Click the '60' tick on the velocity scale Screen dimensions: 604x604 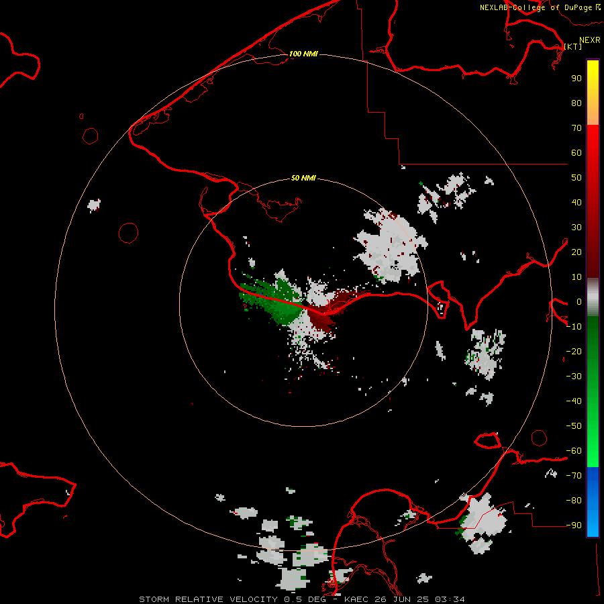[x=576, y=152]
